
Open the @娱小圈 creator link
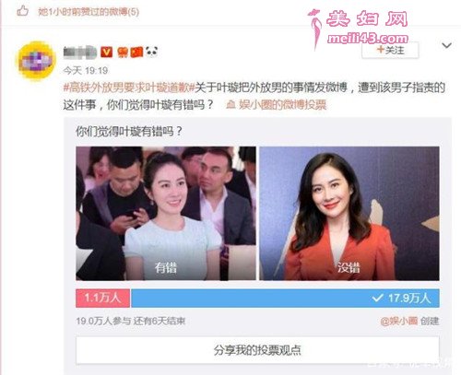(399, 322)
